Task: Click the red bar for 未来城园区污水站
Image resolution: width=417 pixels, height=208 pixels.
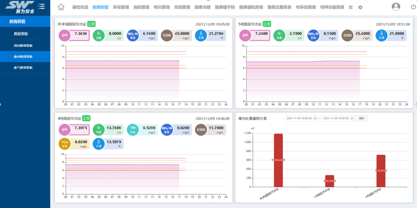Action: tap(278, 160)
